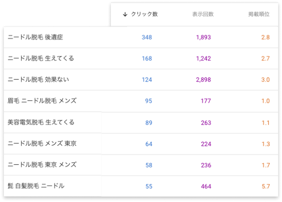Sort by 掲載順位 column header
Image resolution: width=282 pixels, height=202 pixels.
259,14
